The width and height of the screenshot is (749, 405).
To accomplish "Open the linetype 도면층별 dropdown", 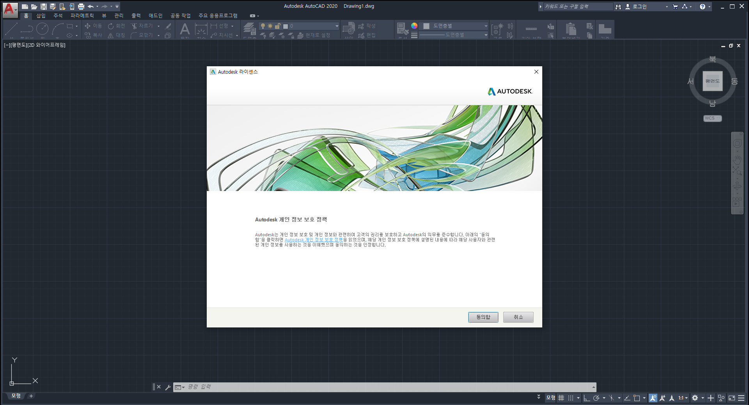I will pyautogui.click(x=454, y=35).
